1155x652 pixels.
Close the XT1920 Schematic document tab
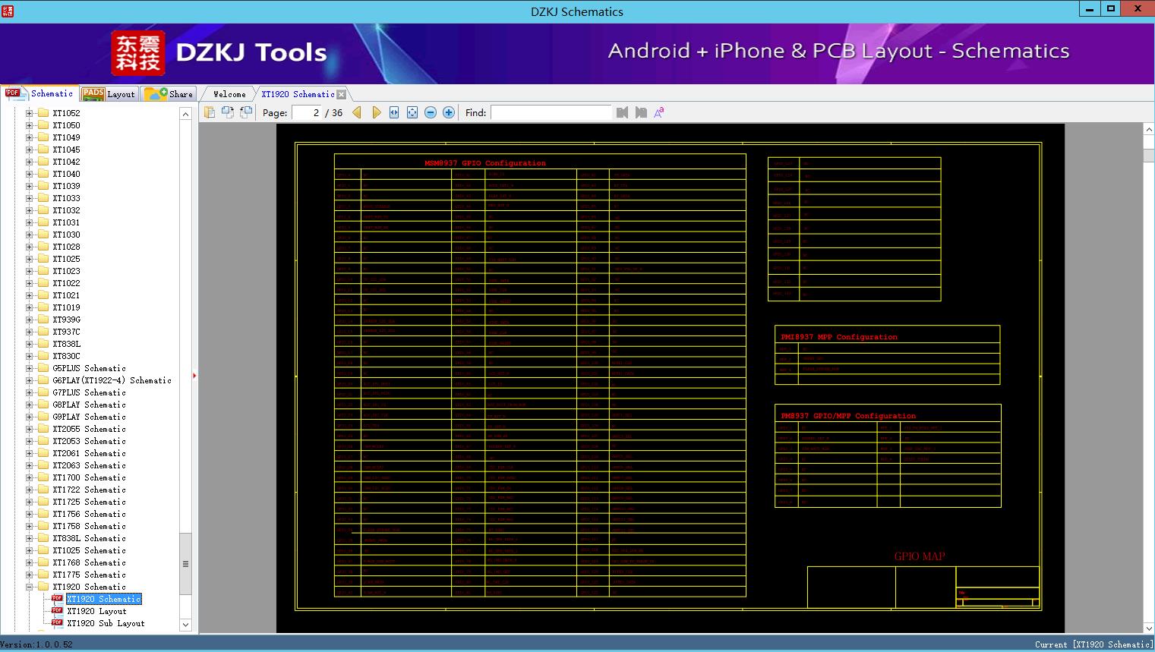tap(342, 94)
